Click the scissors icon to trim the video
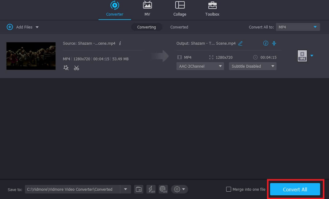This screenshot has width=329, height=199. tap(76, 68)
